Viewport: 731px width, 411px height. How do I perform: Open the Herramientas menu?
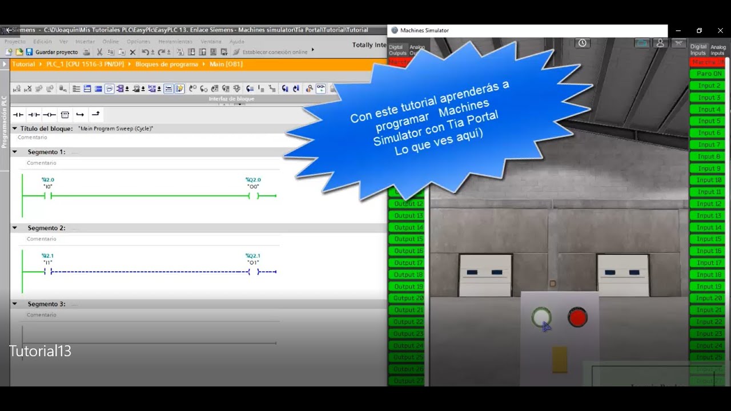click(175, 42)
